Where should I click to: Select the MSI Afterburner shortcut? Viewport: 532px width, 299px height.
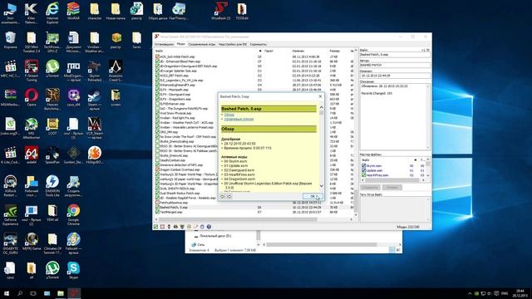coord(32,128)
